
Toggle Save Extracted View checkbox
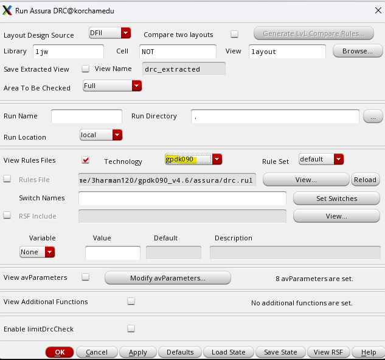[x=85, y=69]
